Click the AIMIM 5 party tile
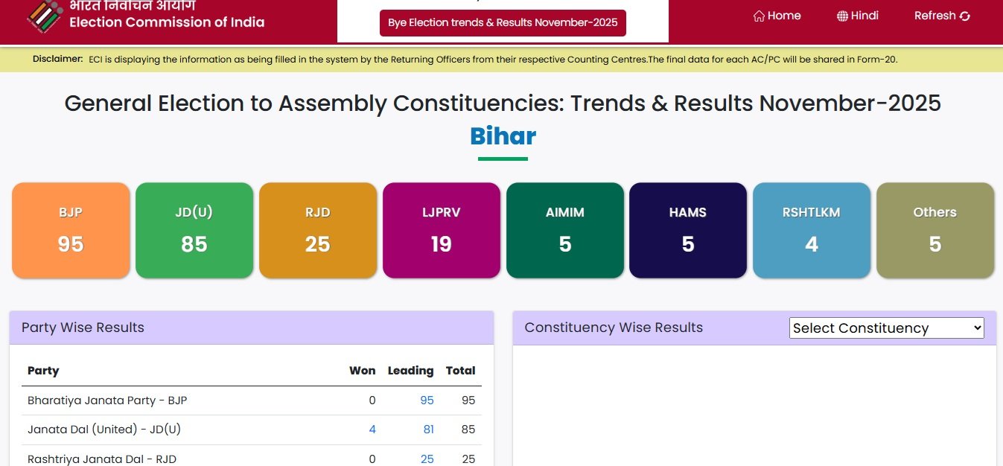Screen dimensions: 1003x466 point(565,230)
